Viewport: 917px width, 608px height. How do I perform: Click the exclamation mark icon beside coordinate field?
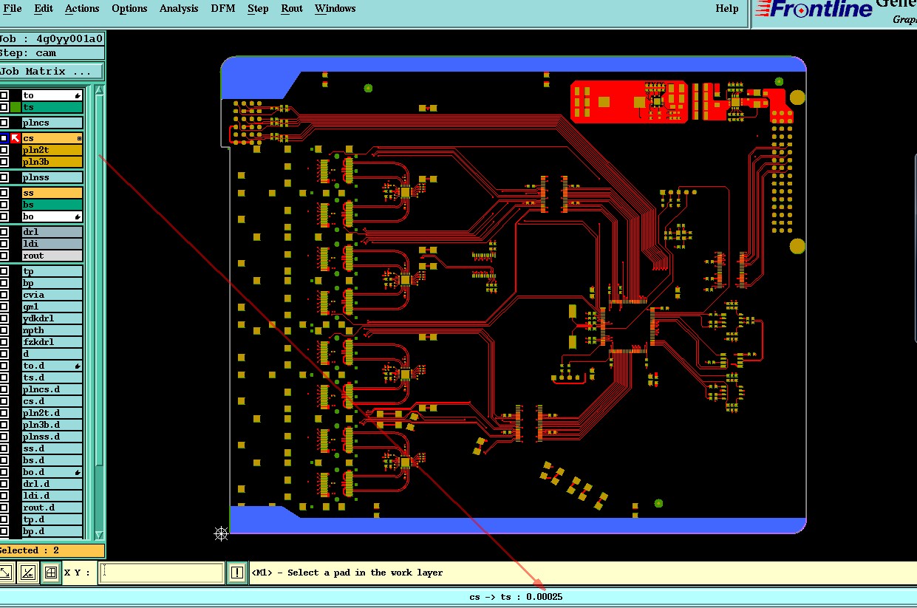(x=236, y=572)
